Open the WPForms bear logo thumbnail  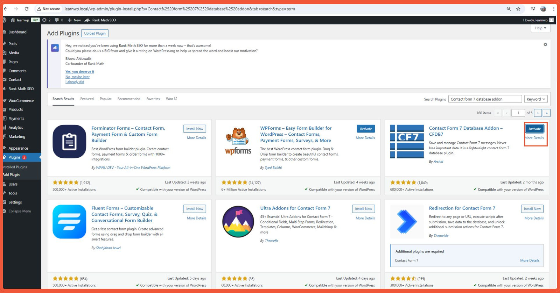tap(238, 142)
